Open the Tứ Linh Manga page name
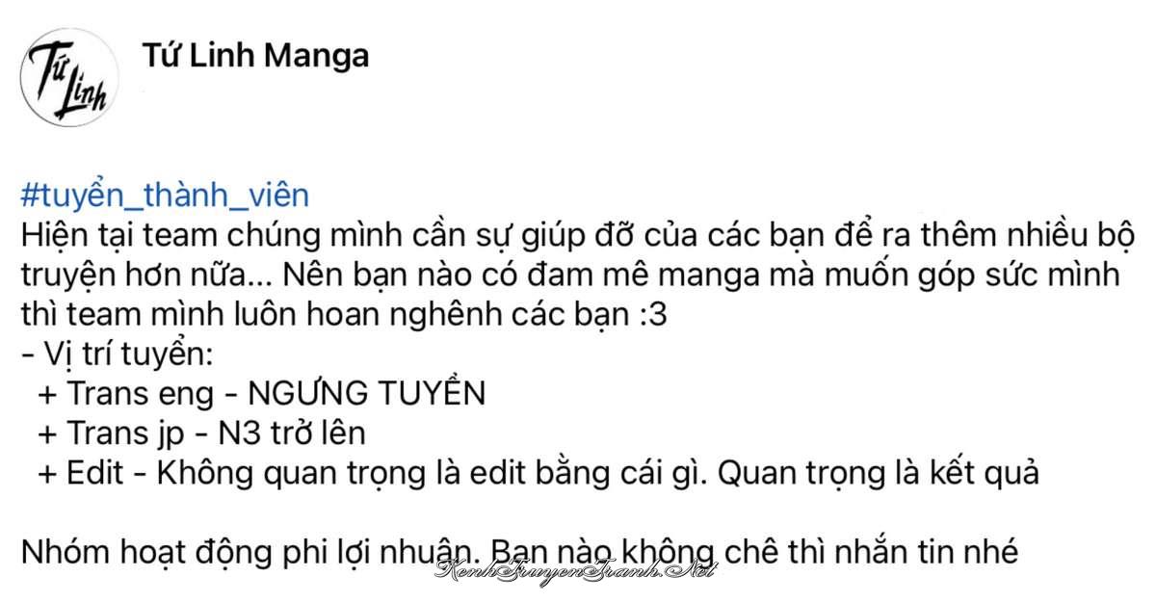Viewport: 1156px width, 603px height. click(255, 56)
